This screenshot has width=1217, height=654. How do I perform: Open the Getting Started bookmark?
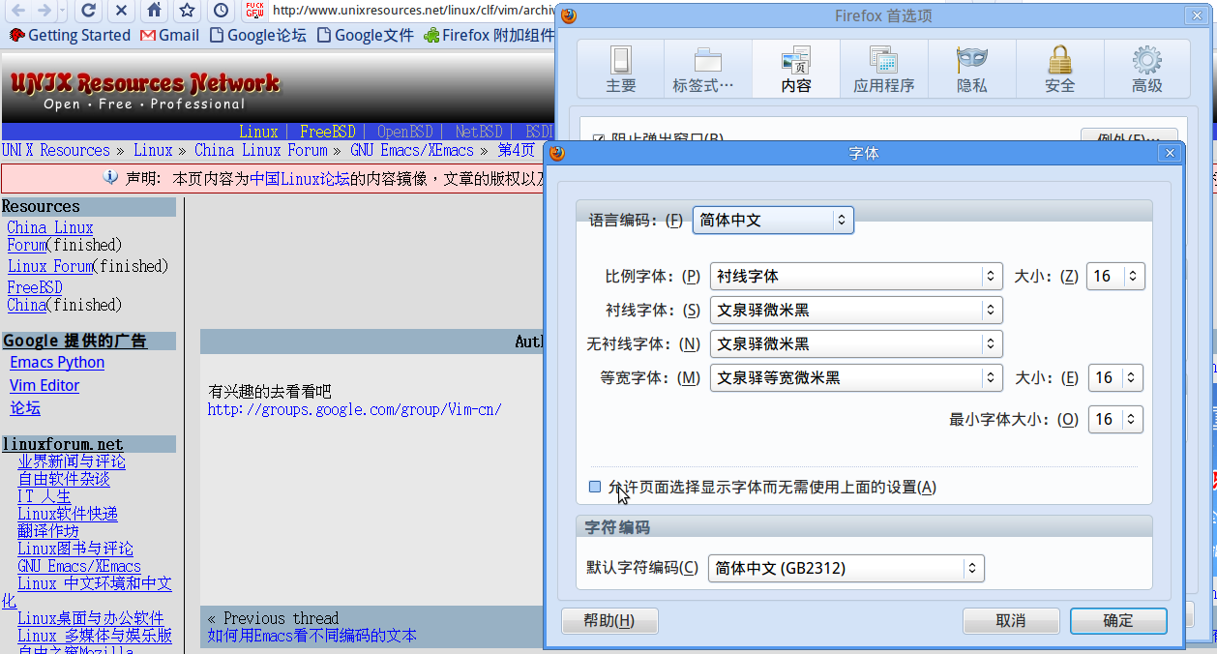pos(69,36)
